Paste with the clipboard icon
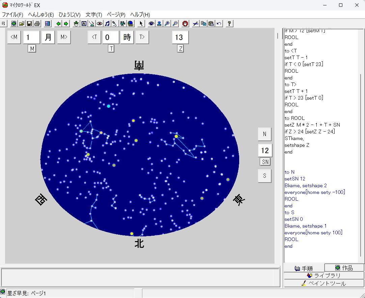Viewport: 365px width, 298px height. pos(211,24)
